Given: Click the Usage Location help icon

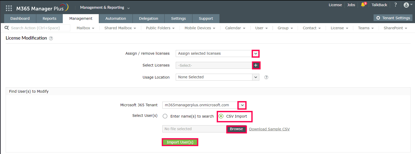Looking at the screenshot, I should (x=266, y=77).
